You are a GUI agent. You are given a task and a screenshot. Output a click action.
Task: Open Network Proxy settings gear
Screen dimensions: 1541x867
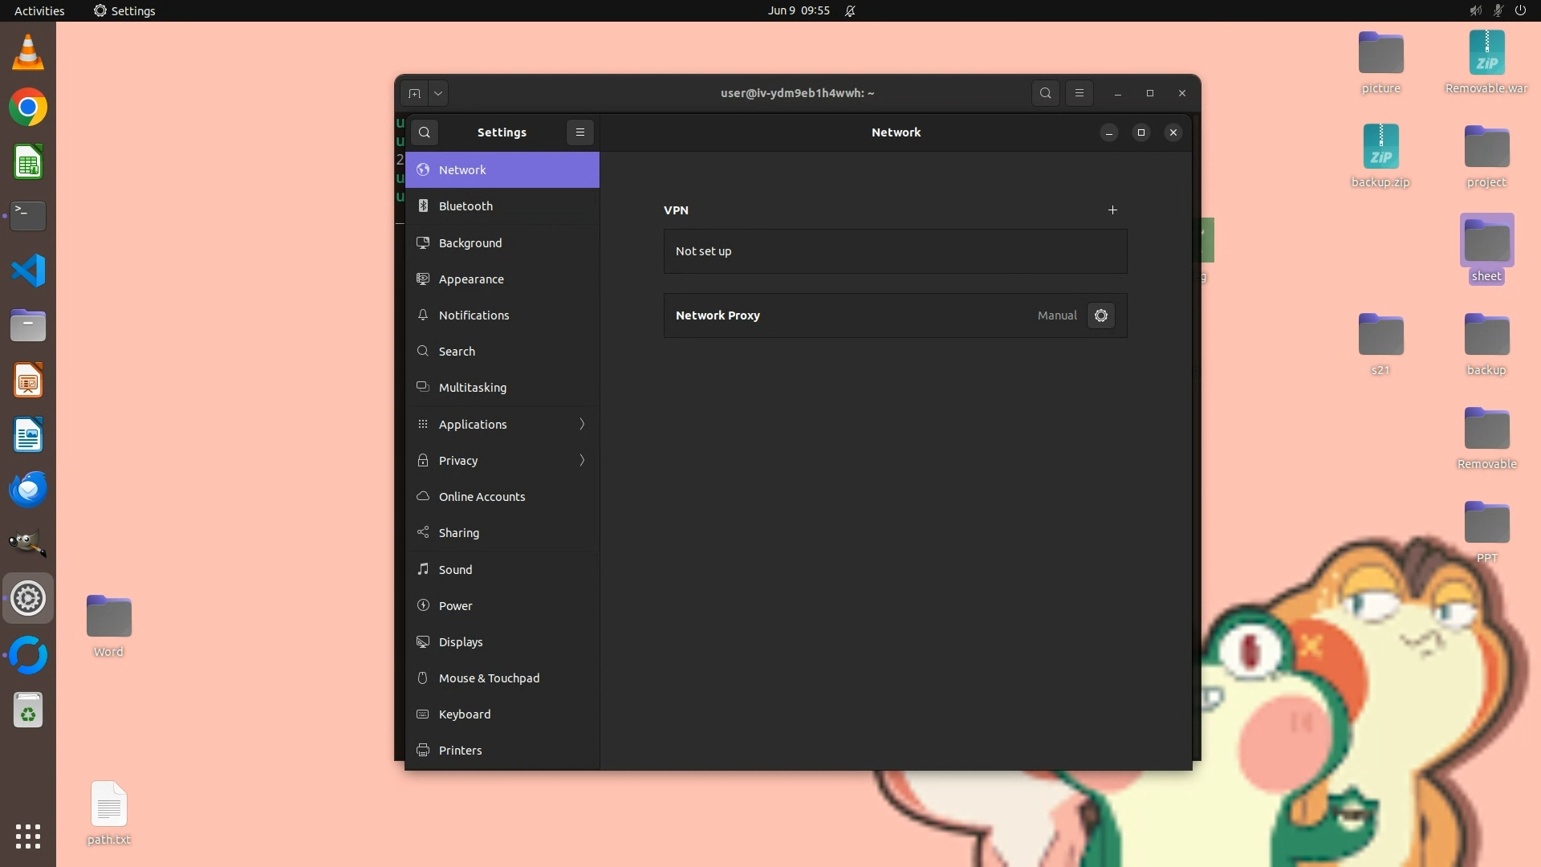[1101, 315]
